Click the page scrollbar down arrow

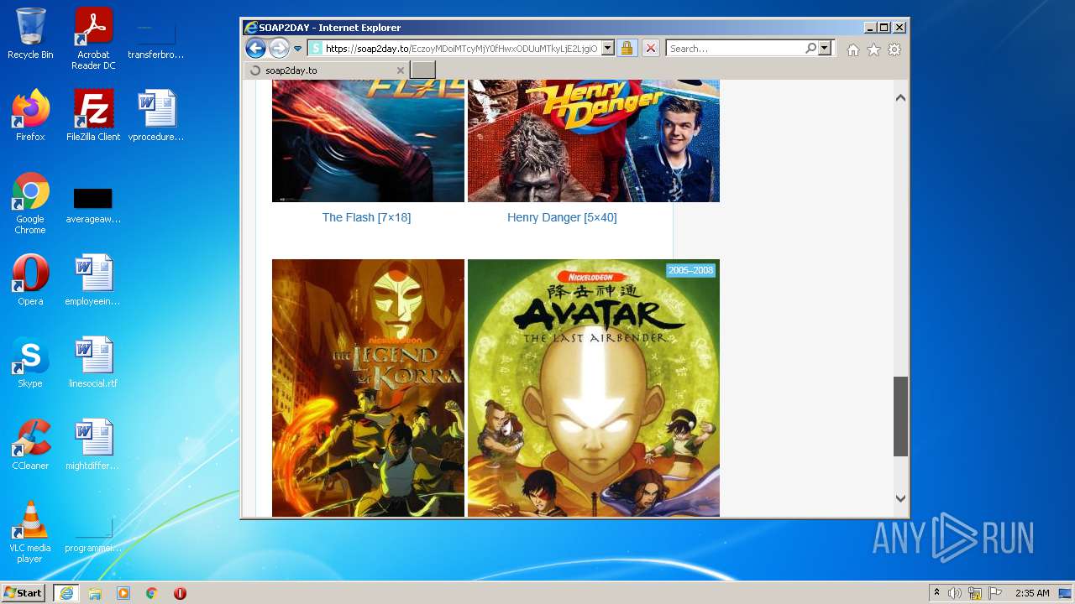tap(900, 498)
